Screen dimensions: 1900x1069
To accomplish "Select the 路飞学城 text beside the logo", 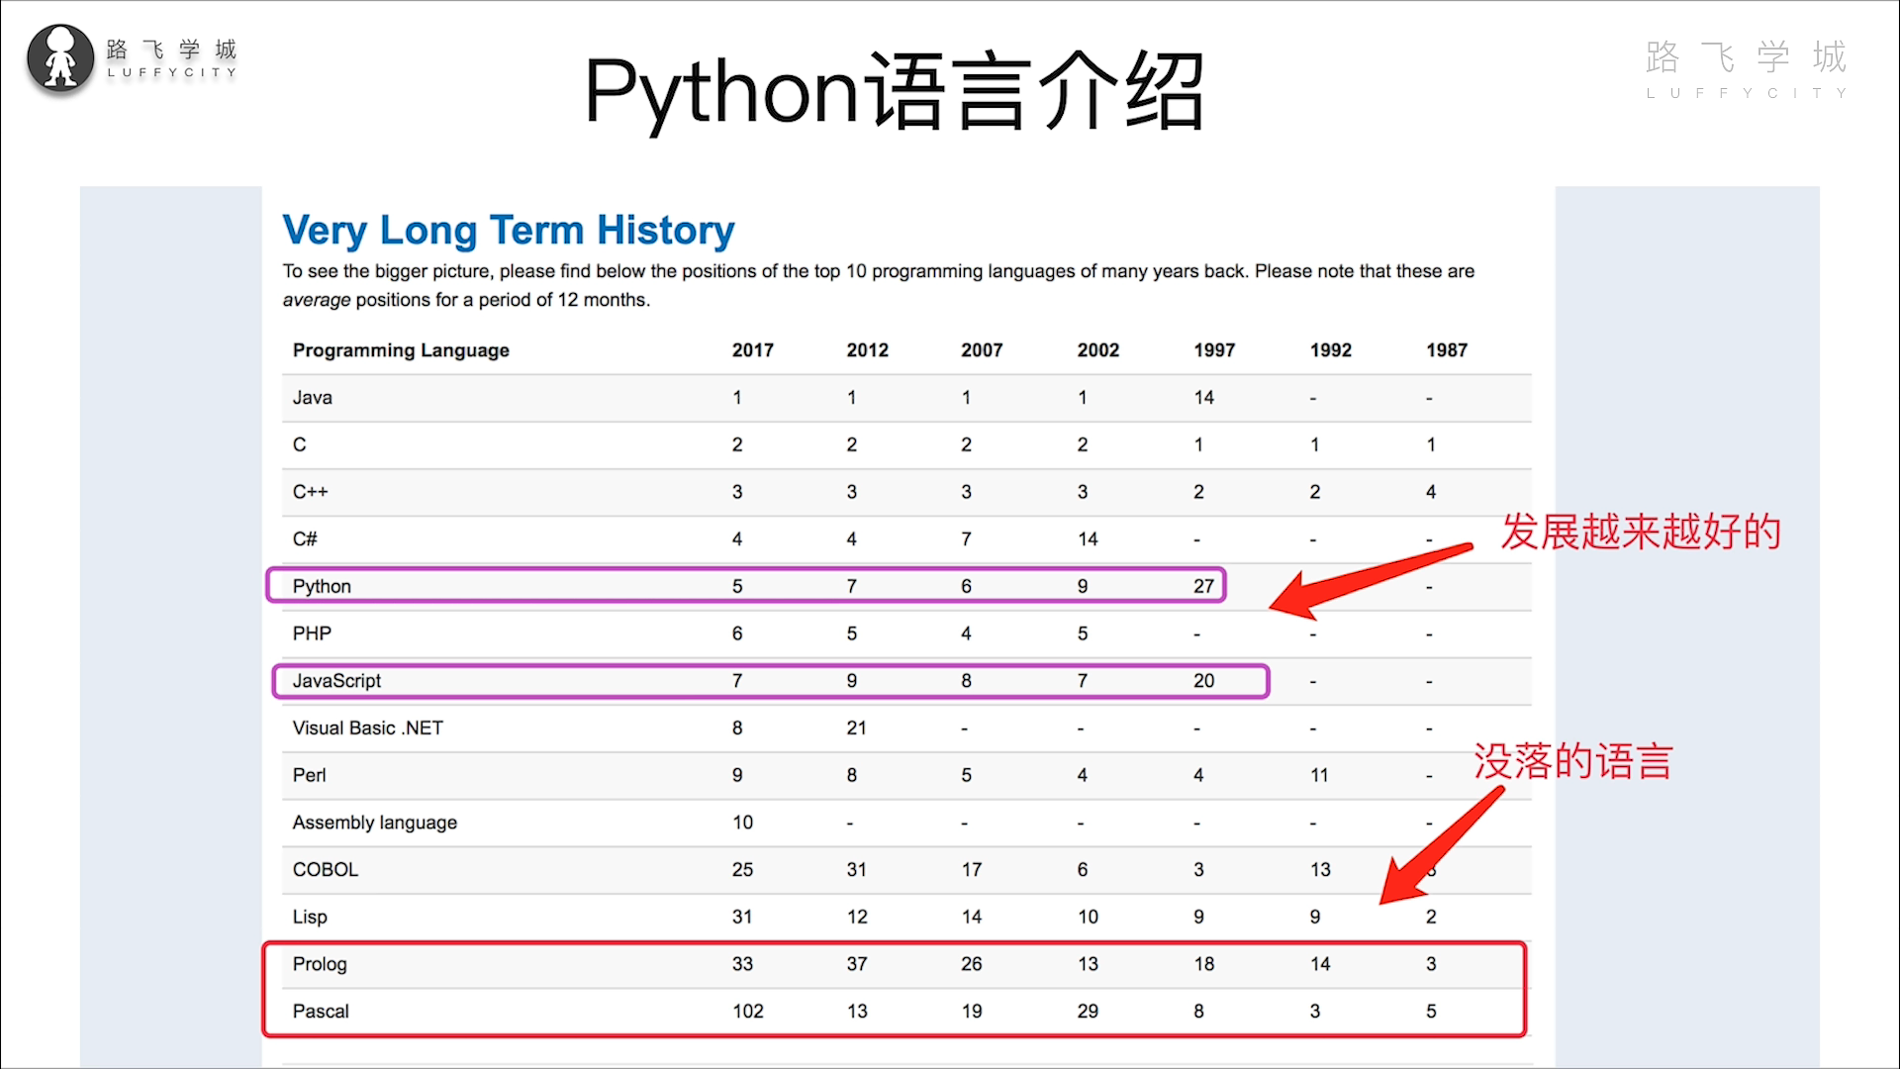I will click(173, 46).
